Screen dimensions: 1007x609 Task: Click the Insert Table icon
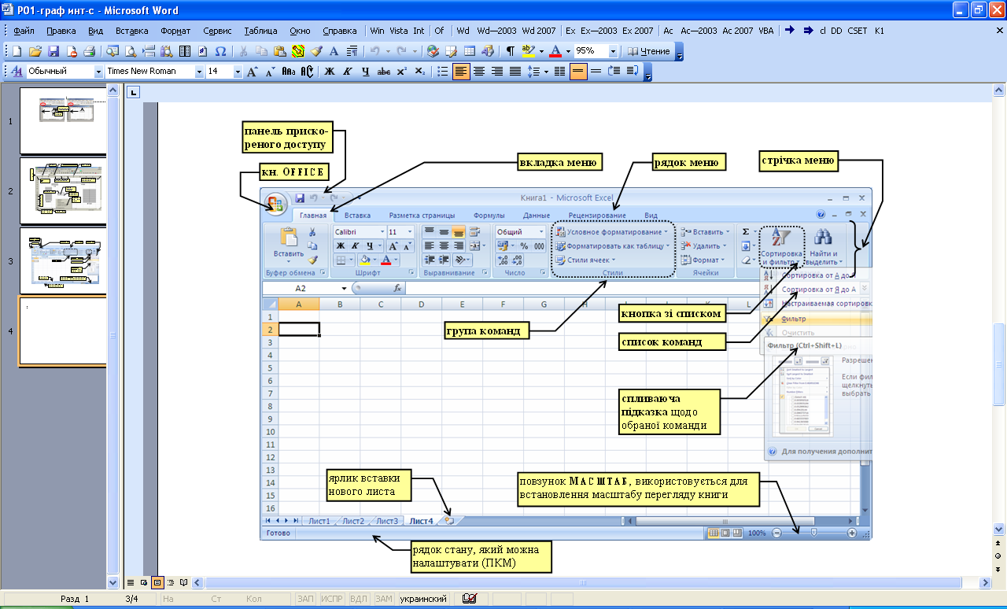pyautogui.click(x=470, y=51)
